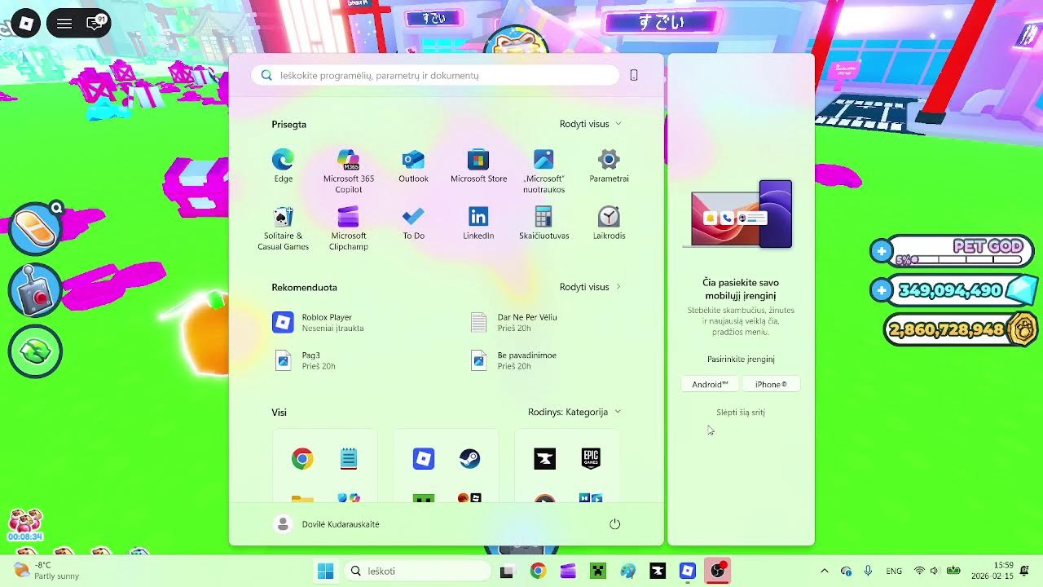The height and width of the screenshot is (587, 1043).
Task: Open OBS Studio recording icon on taskbar
Action: click(718, 571)
